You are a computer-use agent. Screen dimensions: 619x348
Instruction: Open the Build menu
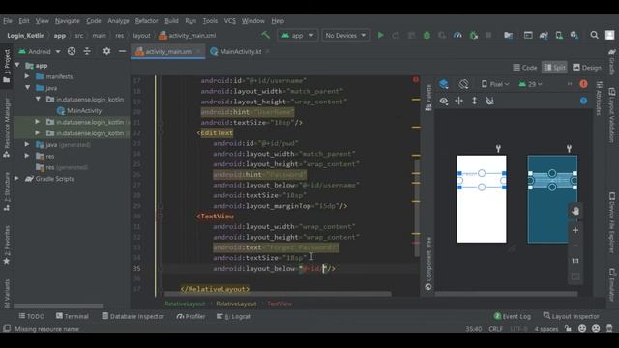[x=171, y=21]
